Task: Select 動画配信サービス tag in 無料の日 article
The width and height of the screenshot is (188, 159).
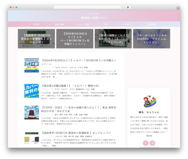Action: (83, 89)
